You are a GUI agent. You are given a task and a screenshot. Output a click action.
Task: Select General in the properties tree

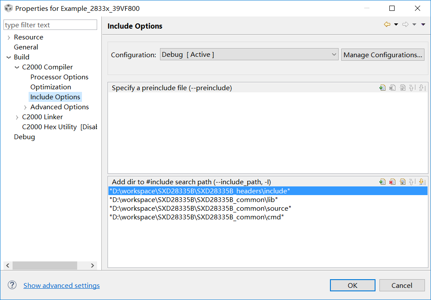26,47
